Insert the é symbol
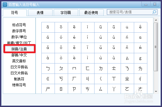Image resolution: width=162 pixels, height=107 pixels. click(74, 37)
